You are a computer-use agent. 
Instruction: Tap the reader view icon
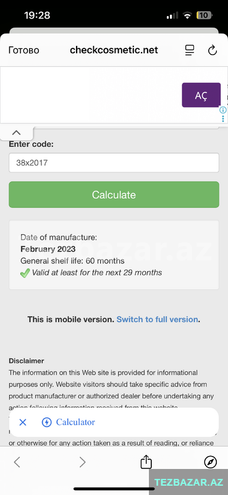(x=189, y=50)
